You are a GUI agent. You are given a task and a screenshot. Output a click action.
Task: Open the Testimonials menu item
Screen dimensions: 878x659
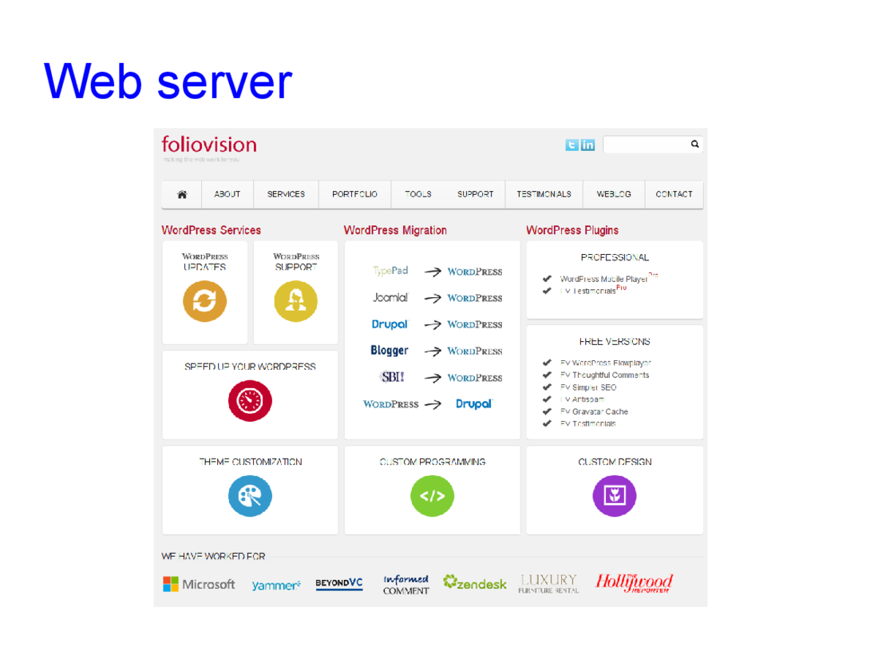544,194
